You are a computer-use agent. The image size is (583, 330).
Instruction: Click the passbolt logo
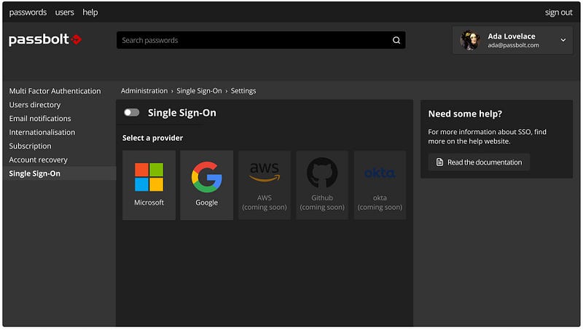45,39
